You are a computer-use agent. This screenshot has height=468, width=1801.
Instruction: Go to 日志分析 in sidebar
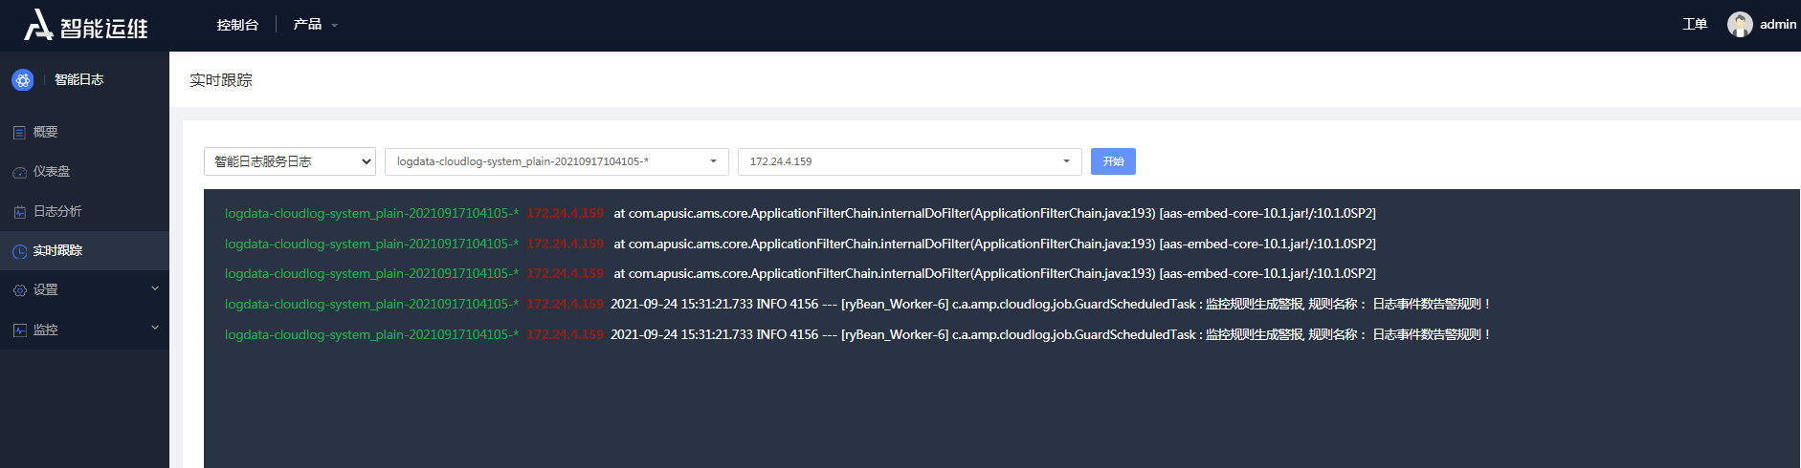[84, 211]
